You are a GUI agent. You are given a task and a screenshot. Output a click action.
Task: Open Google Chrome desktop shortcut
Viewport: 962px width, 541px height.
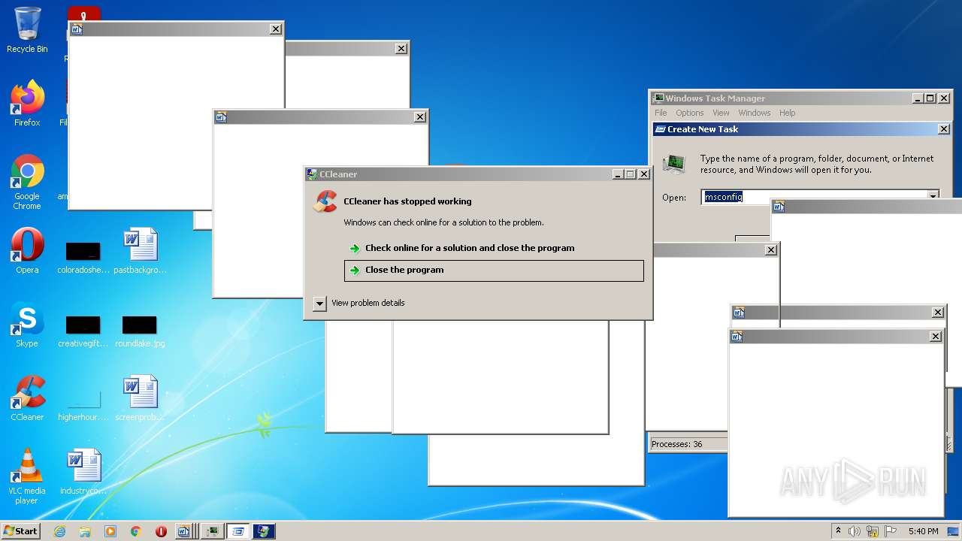click(x=27, y=182)
